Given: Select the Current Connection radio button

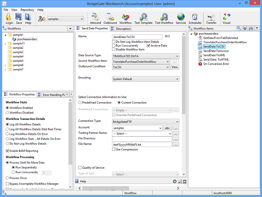Looking at the screenshot, I should click(119, 103).
